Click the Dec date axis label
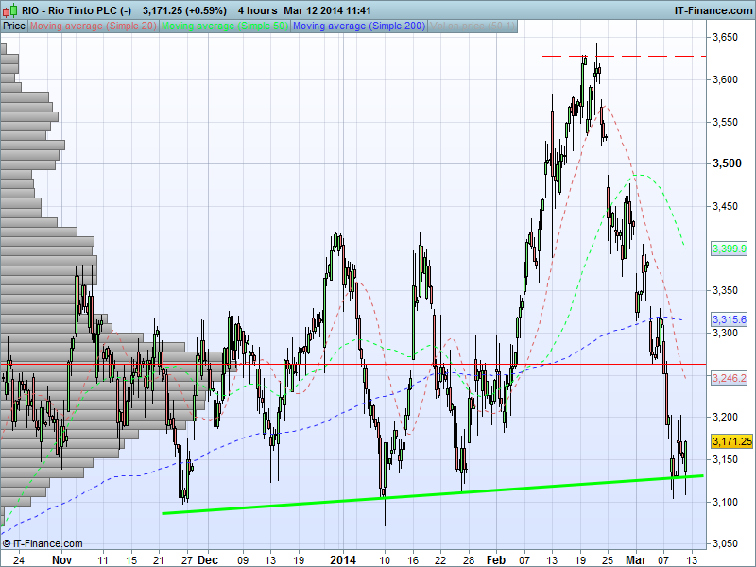 (x=208, y=559)
